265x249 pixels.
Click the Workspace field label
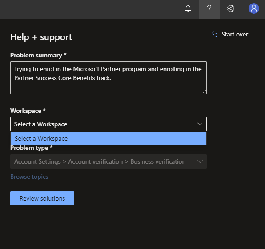click(x=28, y=111)
